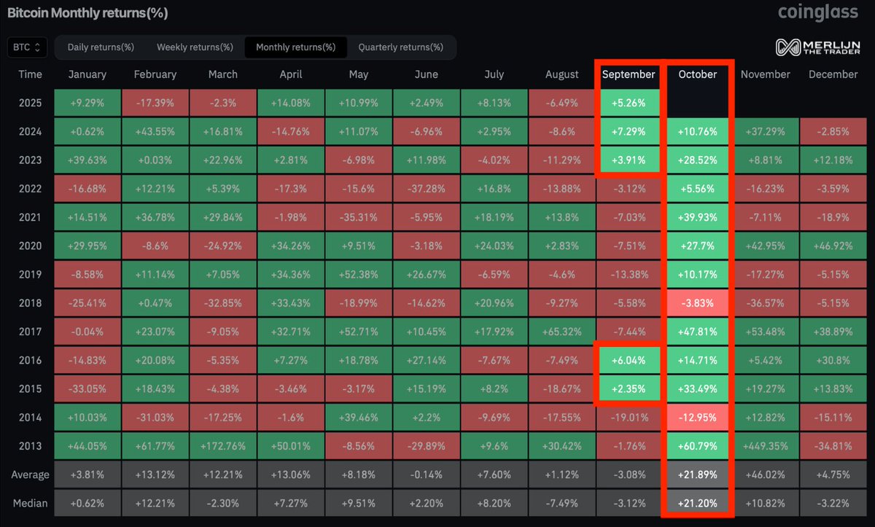Click the Time column header
Image resolution: width=875 pixels, height=527 pixels.
(31, 74)
